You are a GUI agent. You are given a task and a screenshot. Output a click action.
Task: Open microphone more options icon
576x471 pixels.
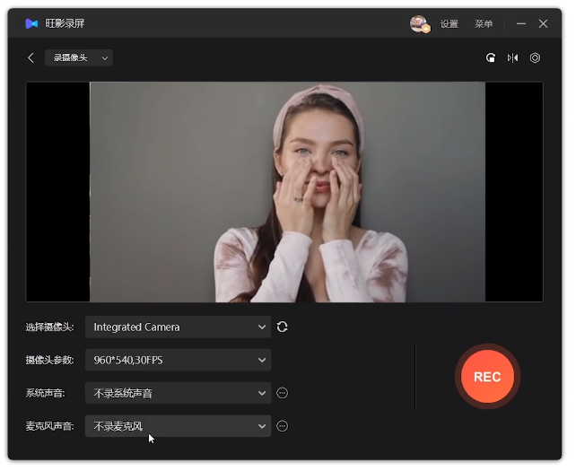[282, 426]
